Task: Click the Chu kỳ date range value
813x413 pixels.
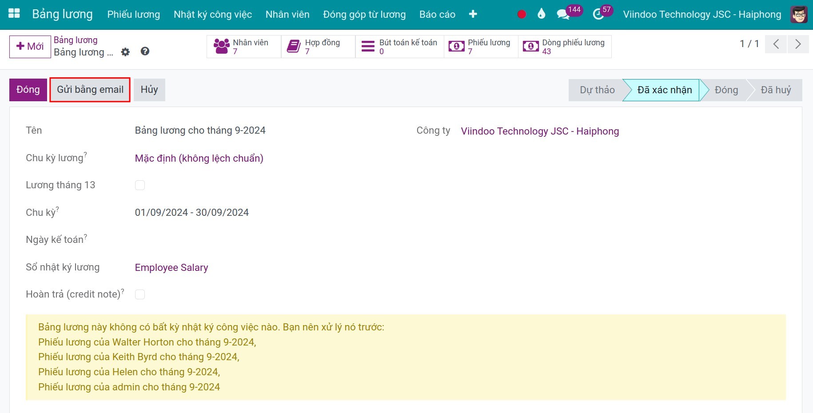Action: click(x=192, y=213)
